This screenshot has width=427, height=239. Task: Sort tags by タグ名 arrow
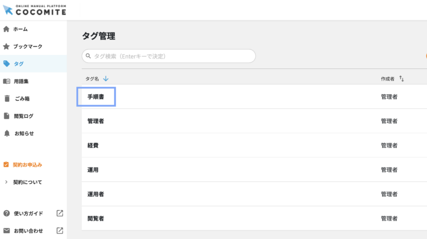(106, 79)
